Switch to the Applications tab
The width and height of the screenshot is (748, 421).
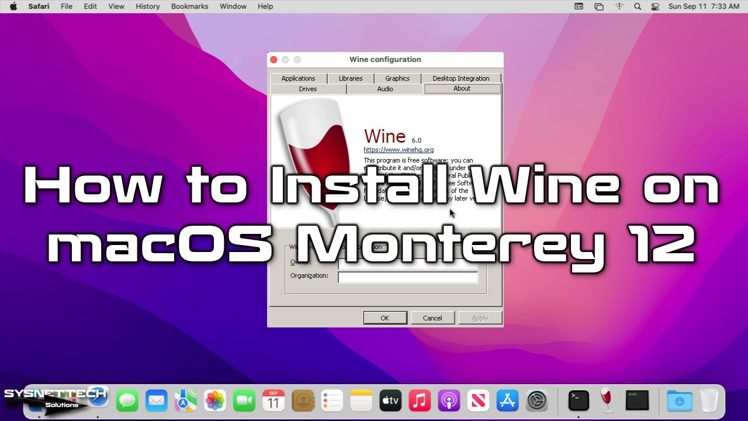[x=298, y=78]
